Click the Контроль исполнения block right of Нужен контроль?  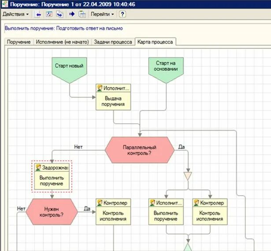click(113, 212)
